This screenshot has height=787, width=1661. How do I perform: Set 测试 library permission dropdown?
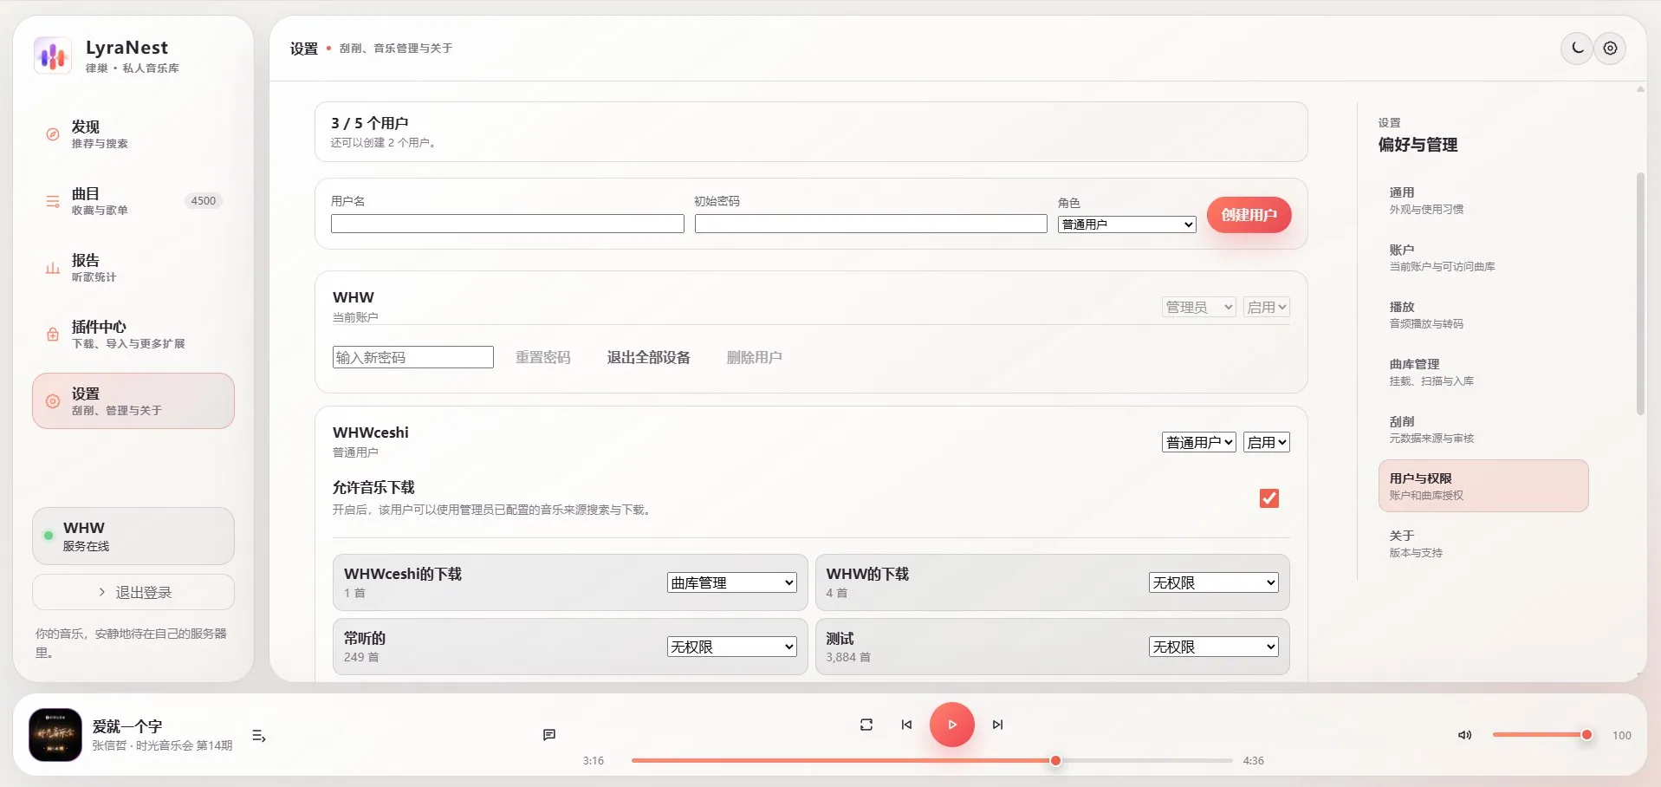click(x=1214, y=647)
